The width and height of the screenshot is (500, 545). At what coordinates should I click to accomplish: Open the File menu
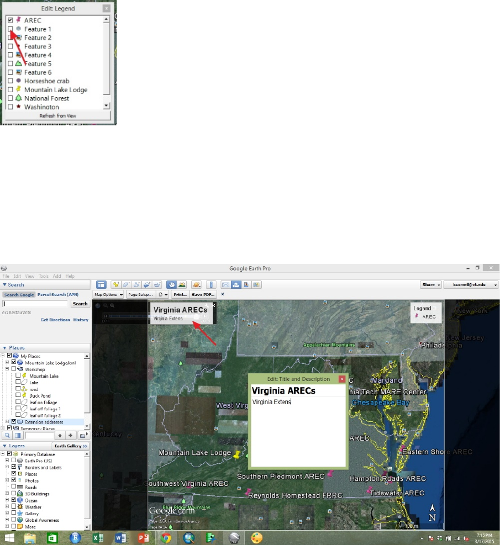(6, 276)
